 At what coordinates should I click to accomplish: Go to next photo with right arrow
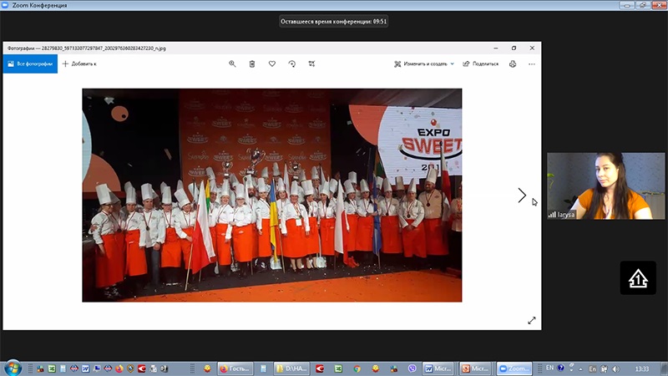tap(522, 196)
